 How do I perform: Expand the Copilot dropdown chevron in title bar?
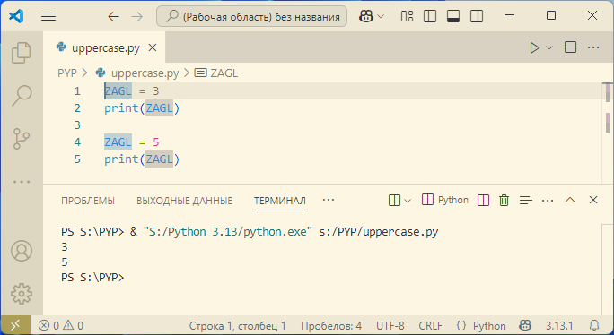pos(381,16)
